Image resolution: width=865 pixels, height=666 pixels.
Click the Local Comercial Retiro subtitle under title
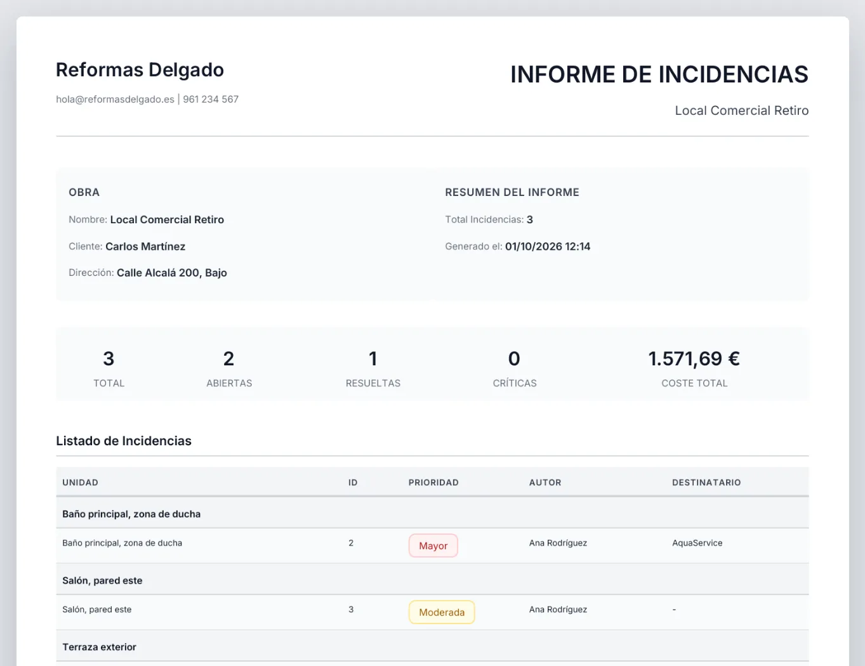click(x=742, y=110)
